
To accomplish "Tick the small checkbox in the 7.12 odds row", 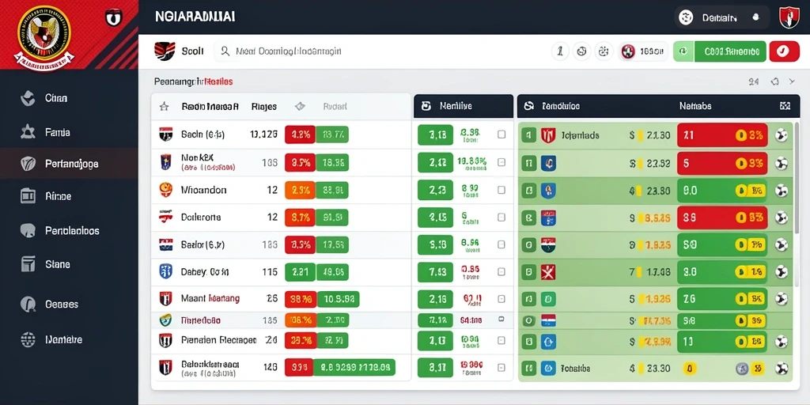I will (501, 320).
